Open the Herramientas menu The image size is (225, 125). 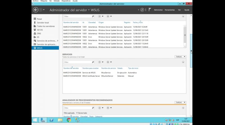170,10
